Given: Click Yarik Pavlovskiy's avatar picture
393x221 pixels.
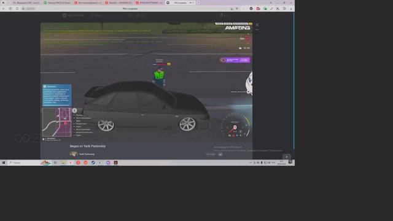Looking at the screenshot, I should (74, 154).
